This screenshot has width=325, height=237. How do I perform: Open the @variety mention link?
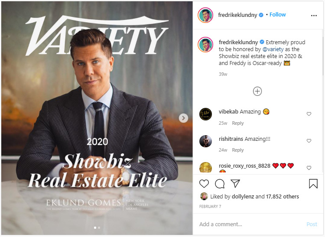tap(273, 49)
